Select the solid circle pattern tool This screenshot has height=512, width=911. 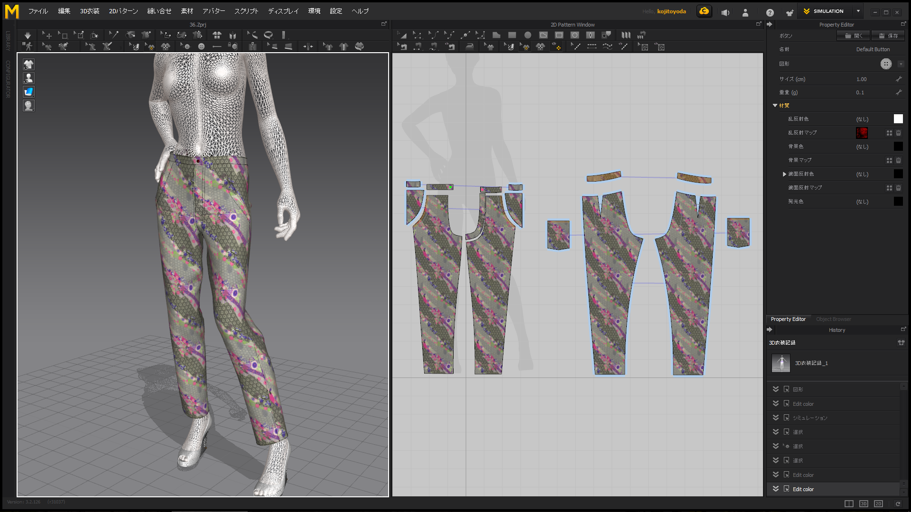[528, 35]
